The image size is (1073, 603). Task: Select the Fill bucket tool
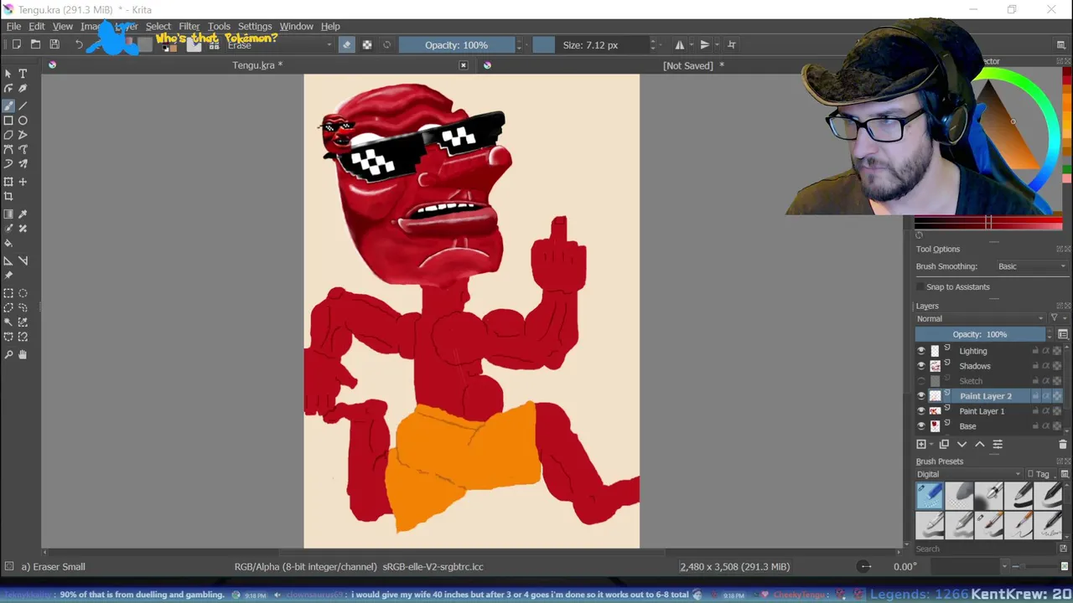8,244
